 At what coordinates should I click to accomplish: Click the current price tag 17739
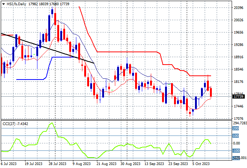click(239, 97)
